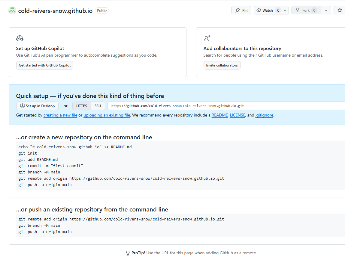Select HTTPS clone URL option
345x257 pixels.
click(x=82, y=106)
